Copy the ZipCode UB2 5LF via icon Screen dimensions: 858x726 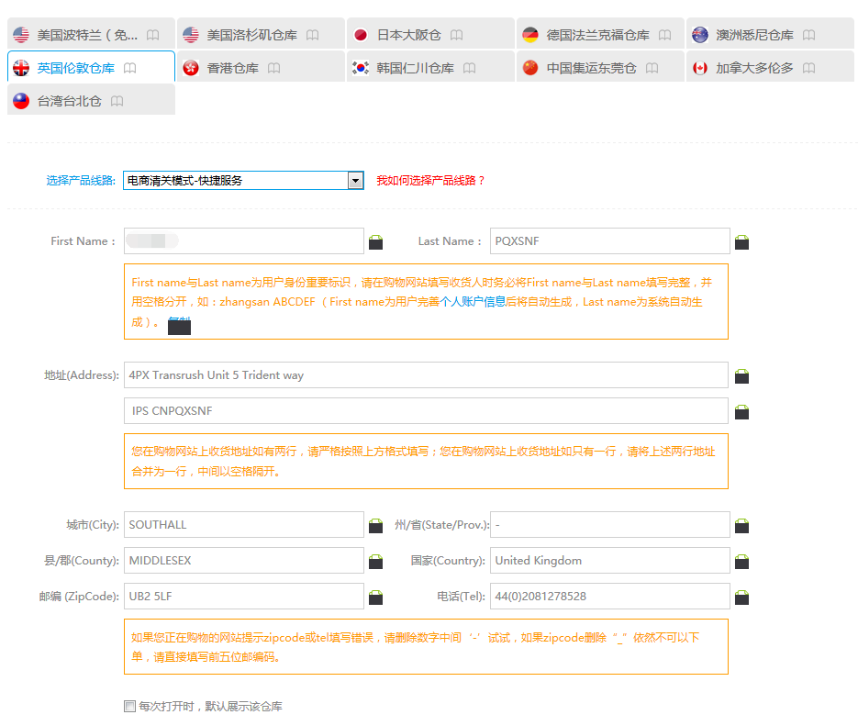point(375,598)
